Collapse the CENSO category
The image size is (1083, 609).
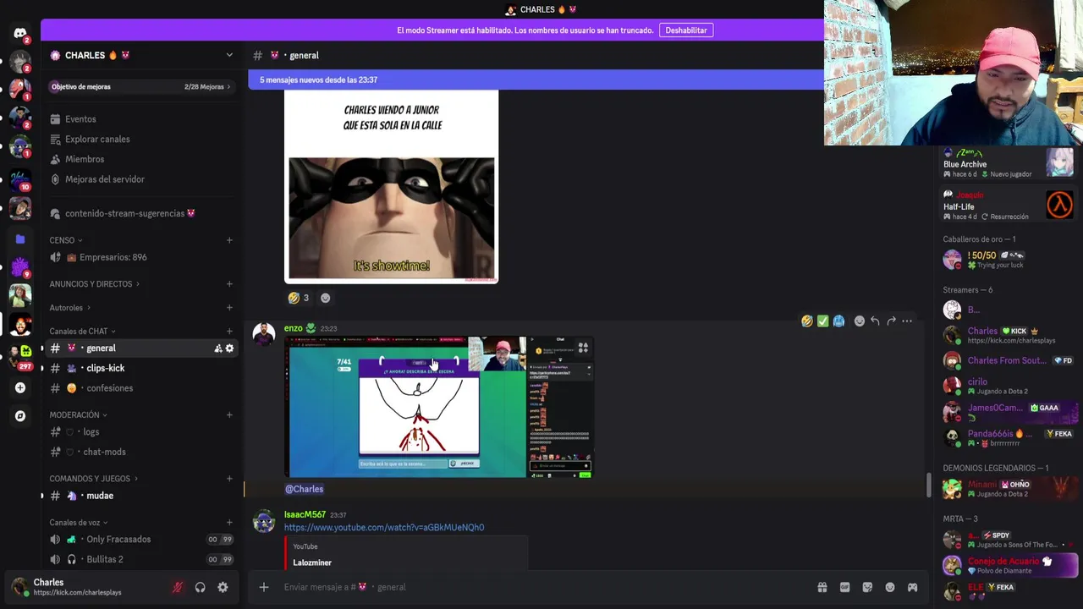tap(65, 240)
